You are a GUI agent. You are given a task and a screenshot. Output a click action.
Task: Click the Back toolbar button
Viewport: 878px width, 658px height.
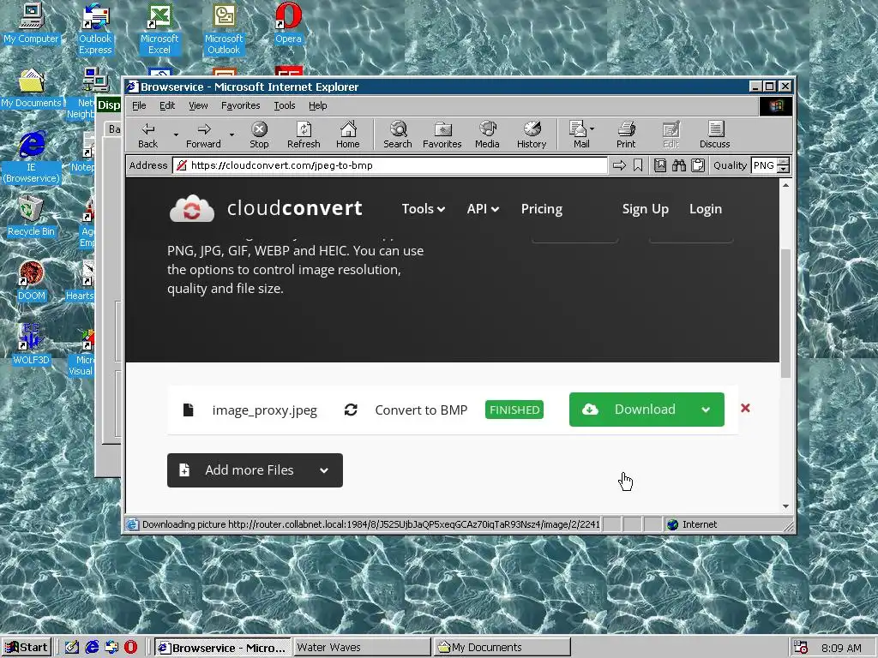(x=147, y=135)
